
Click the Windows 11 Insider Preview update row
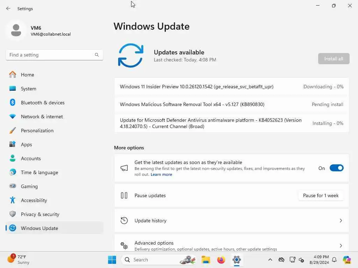(x=231, y=87)
